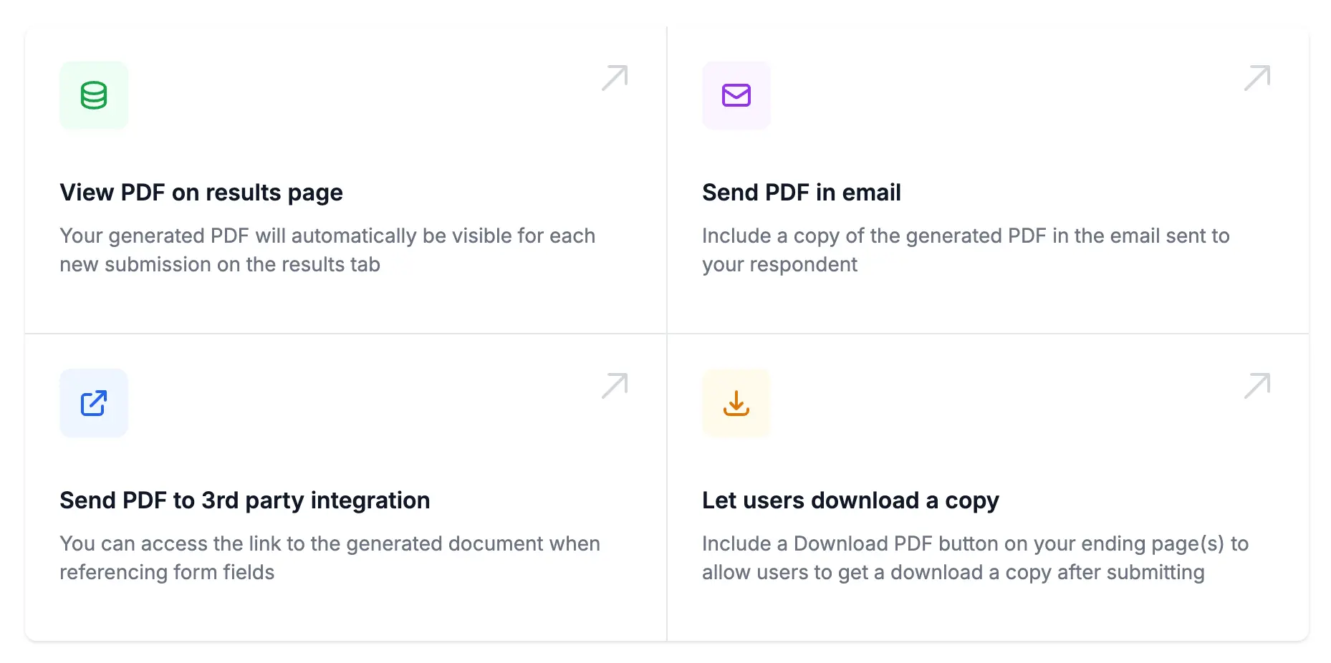
Task: Click the arrow on View PDF card
Action: (615, 77)
